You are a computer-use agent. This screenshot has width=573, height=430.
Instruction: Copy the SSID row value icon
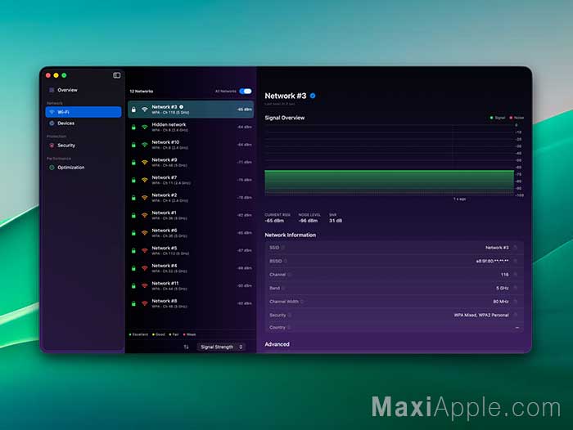(516, 248)
